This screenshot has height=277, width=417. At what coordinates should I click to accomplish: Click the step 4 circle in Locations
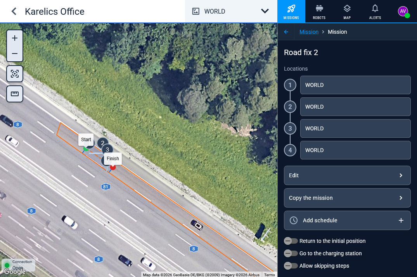290,151
